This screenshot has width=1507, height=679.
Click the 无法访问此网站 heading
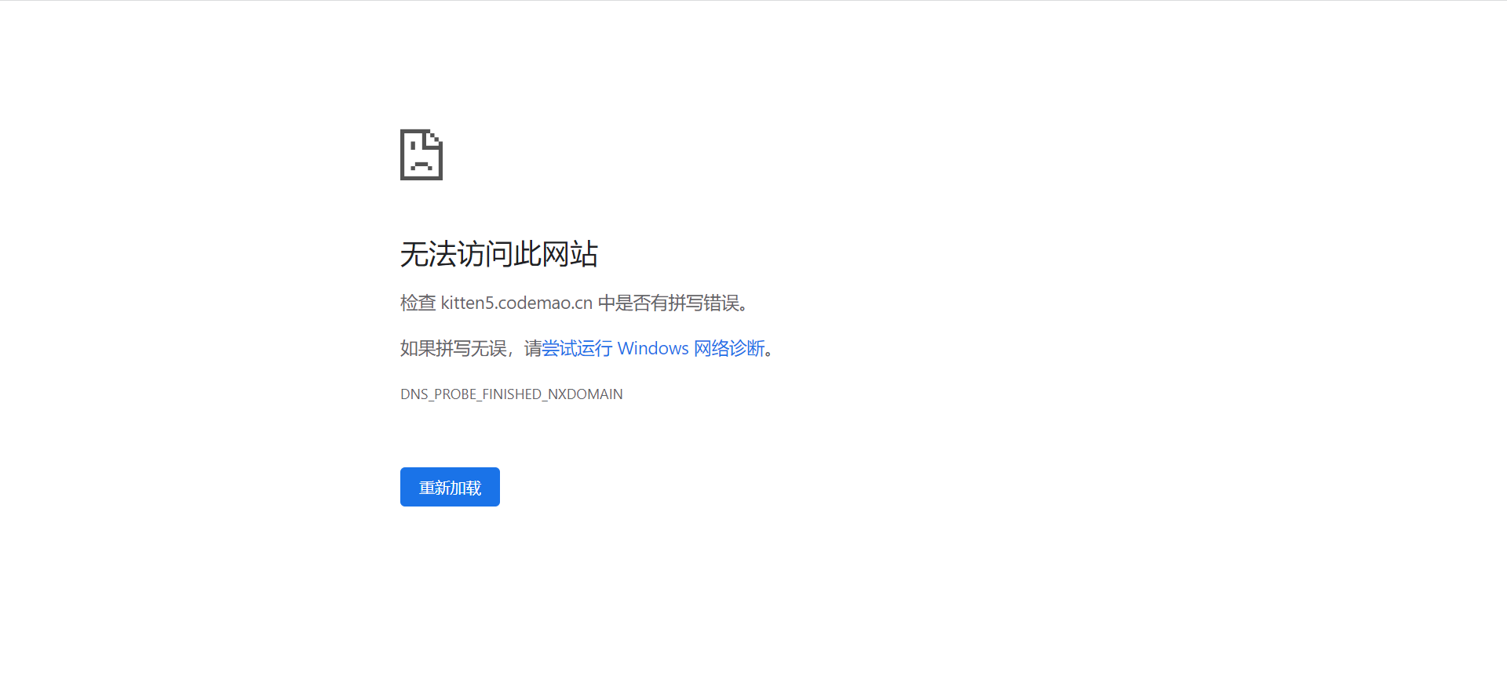[x=499, y=254]
